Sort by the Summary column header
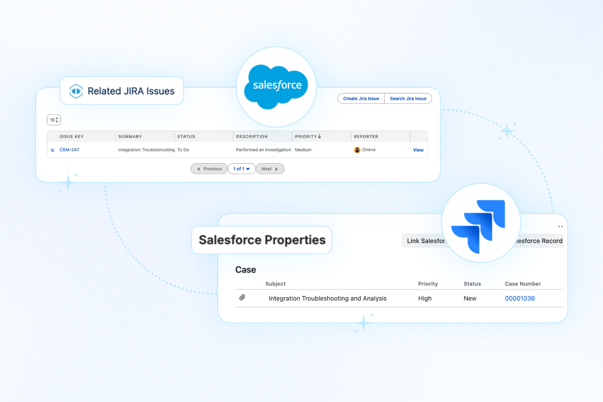Screen dimensions: 603x402 point(130,137)
